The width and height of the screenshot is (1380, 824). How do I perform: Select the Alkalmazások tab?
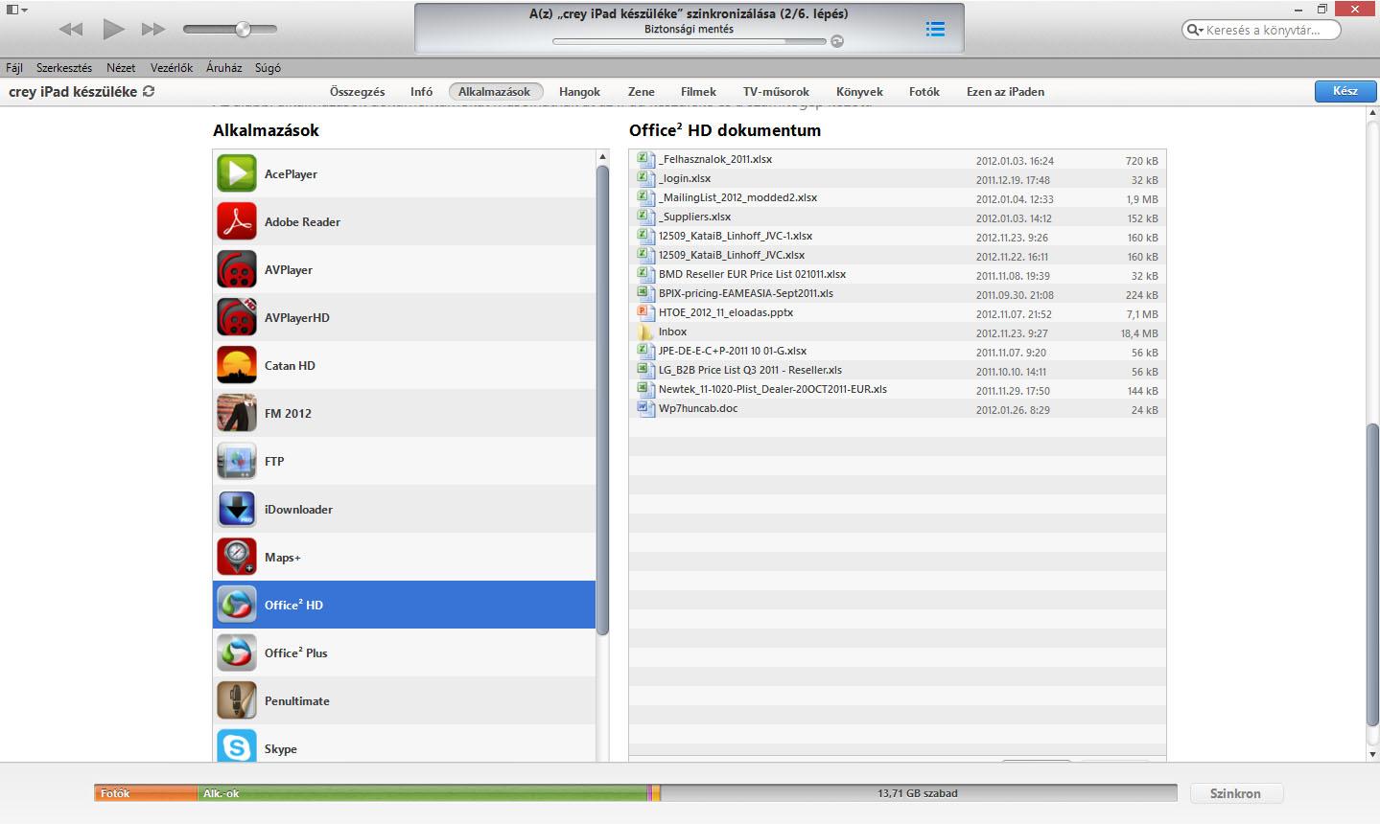click(495, 92)
